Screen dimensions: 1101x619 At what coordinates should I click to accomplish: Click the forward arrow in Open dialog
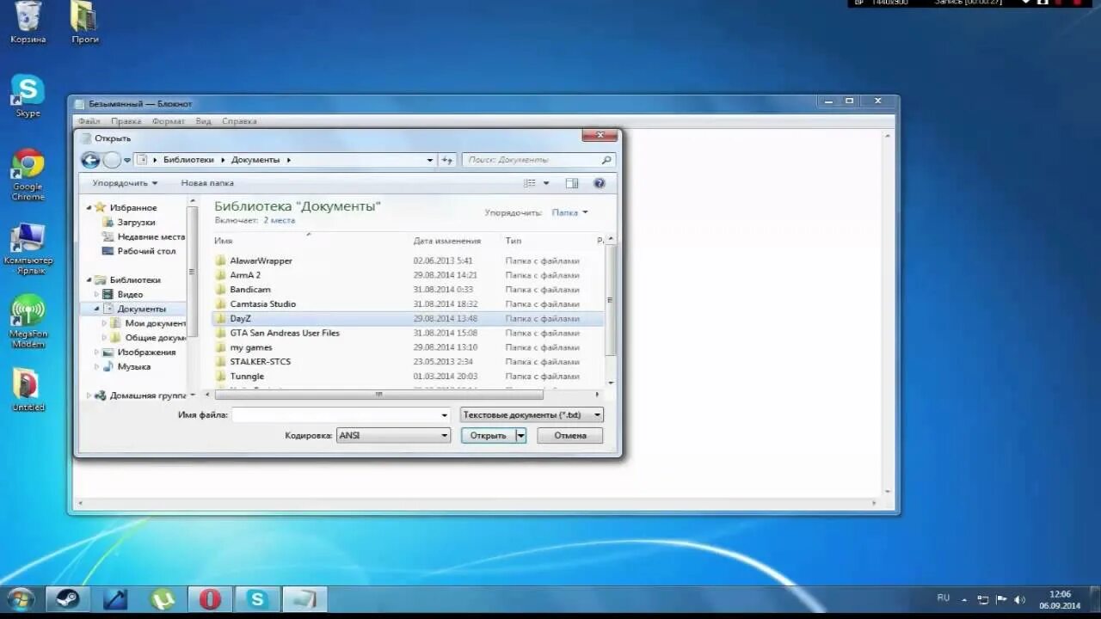click(112, 160)
